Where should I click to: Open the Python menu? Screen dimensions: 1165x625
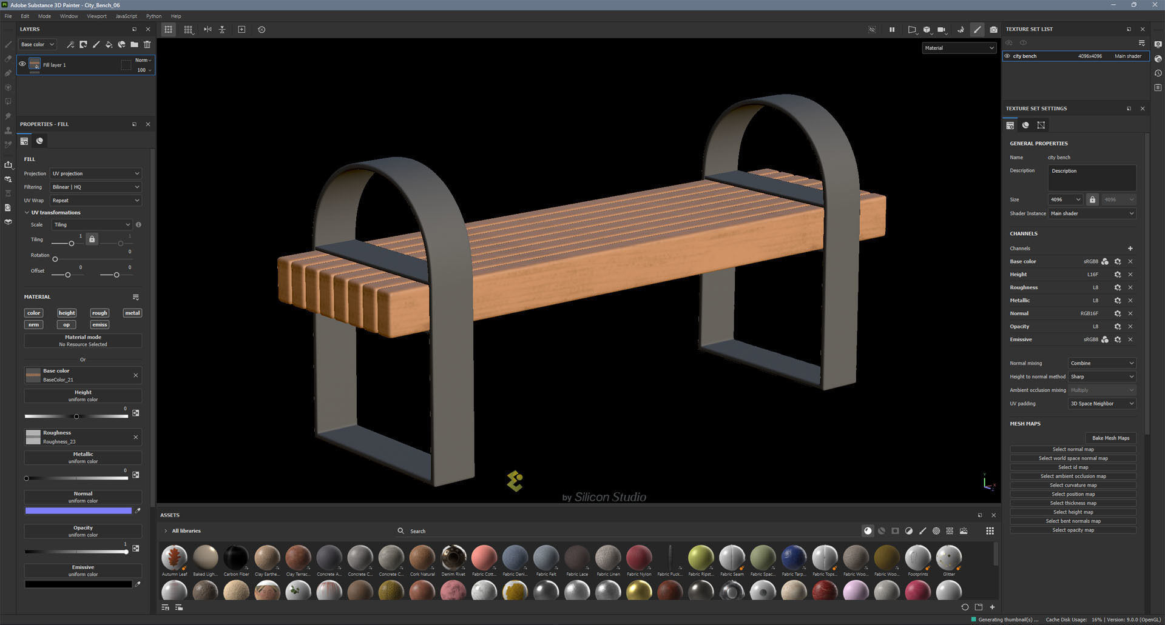tap(154, 16)
